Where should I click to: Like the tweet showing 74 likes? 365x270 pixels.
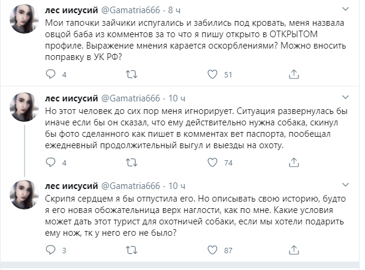(x=212, y=163)
